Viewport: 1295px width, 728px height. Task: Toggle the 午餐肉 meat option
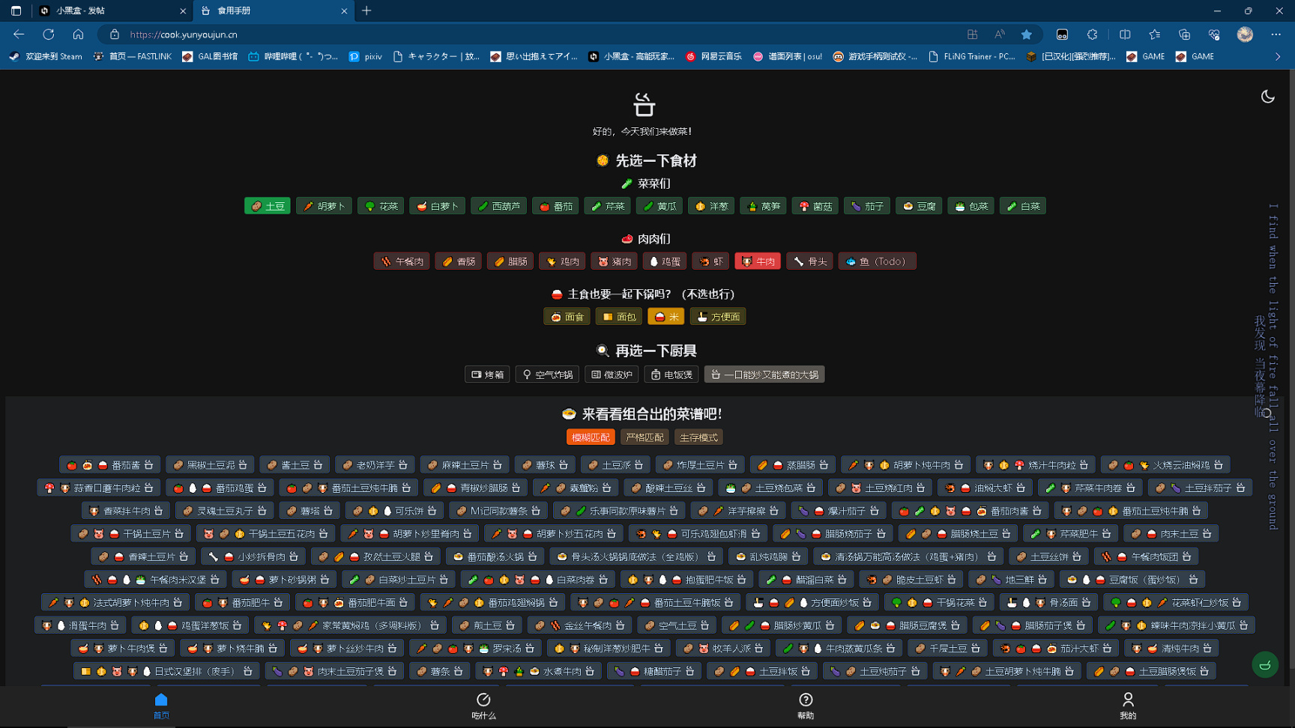coord(402,261)
